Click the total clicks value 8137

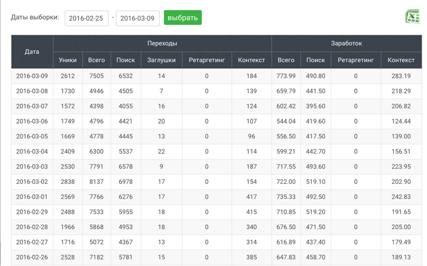(x=97, y=182)
